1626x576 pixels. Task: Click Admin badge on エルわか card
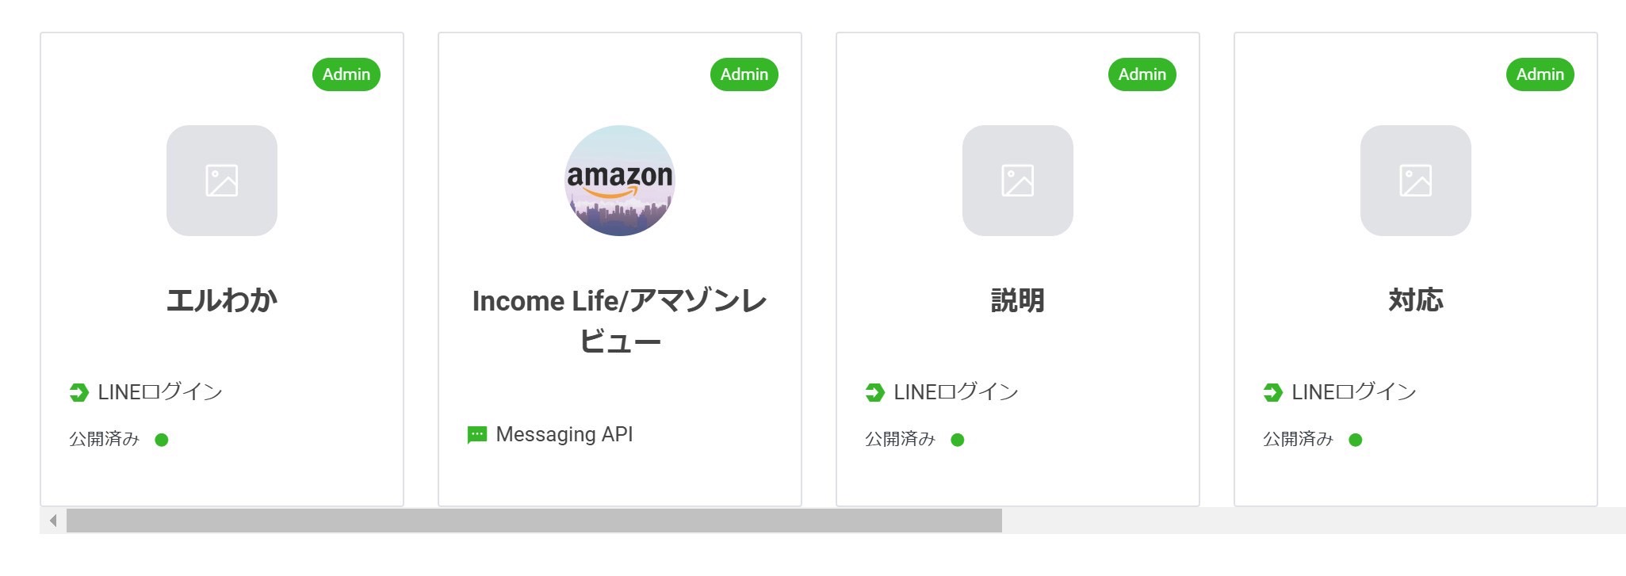346,74
